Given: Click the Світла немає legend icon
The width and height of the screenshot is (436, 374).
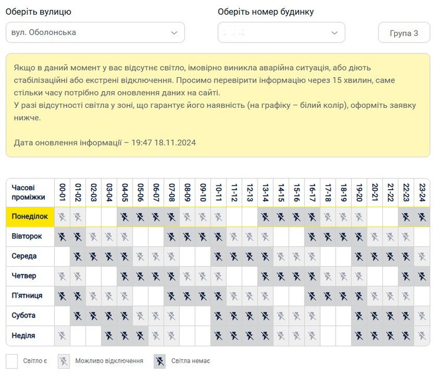Looking at the screenshot, I should pos(160,361).
